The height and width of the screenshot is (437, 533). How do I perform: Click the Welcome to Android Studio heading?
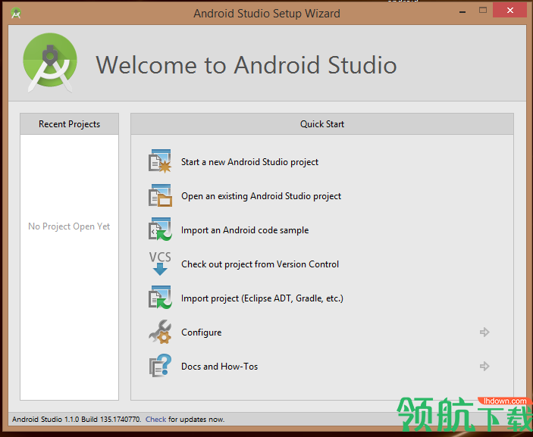click(x=246, y=64)
